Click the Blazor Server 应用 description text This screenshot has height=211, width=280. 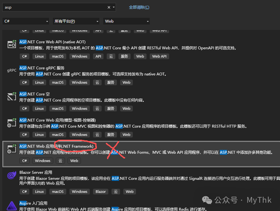[x=150, y=181]
